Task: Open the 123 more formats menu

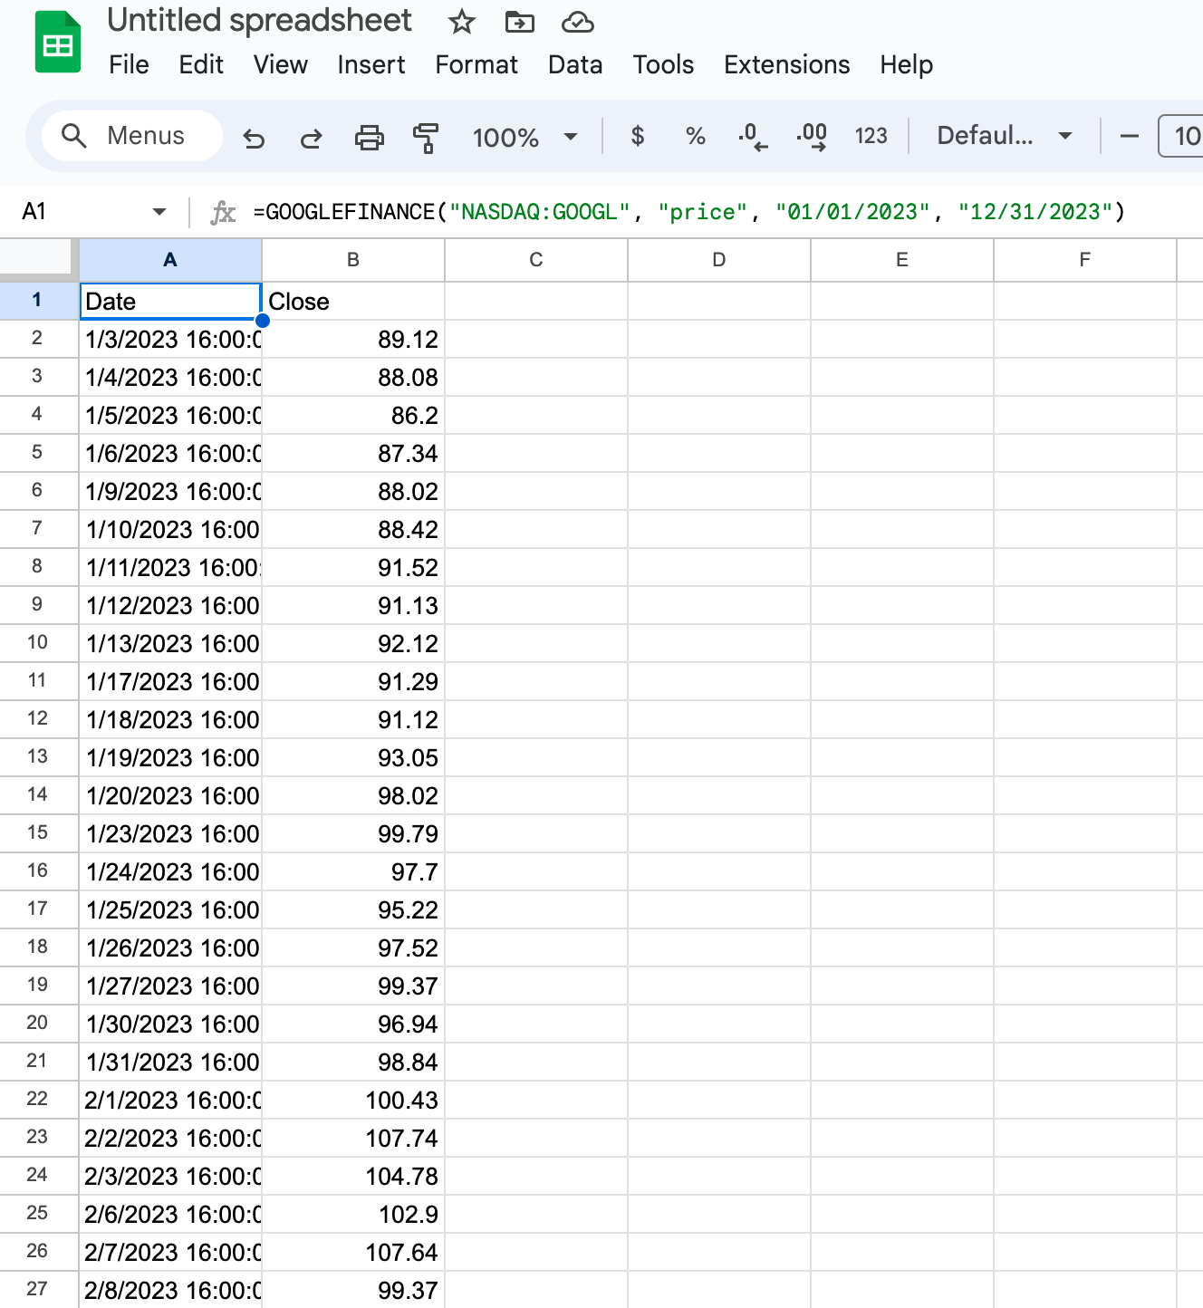Action: pyautogui.click(x=871, y=136)
